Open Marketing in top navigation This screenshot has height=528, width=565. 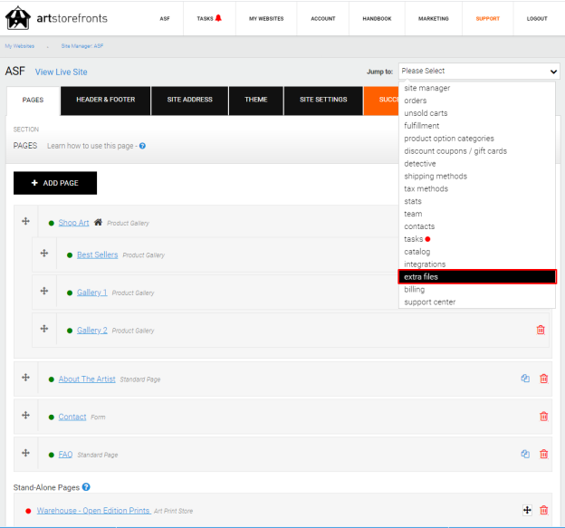pos(434,18)
